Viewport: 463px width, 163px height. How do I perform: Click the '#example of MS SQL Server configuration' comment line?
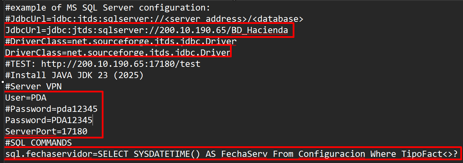(107, 8)
